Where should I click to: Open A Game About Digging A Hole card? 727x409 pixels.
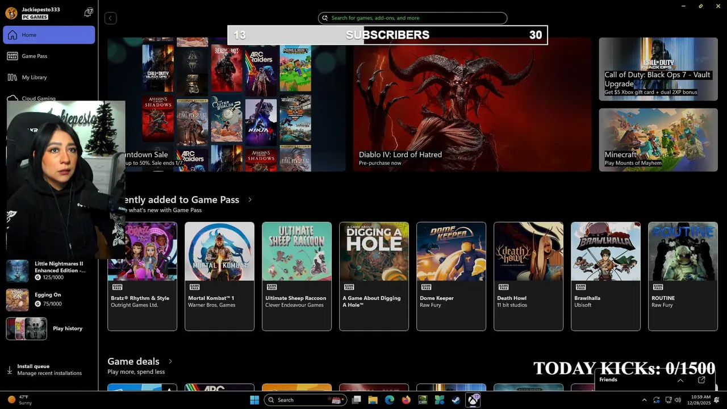click(374, 276)
